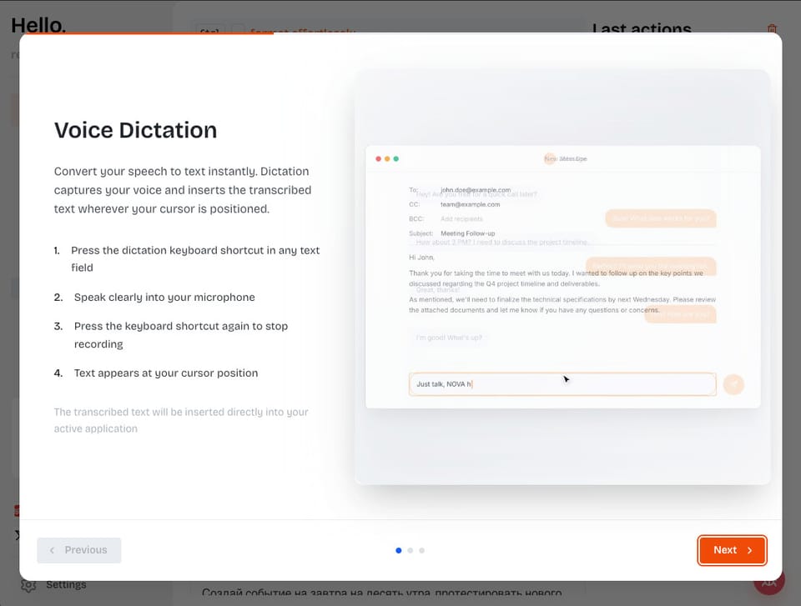Go back using the Previous button

[78, 550]
